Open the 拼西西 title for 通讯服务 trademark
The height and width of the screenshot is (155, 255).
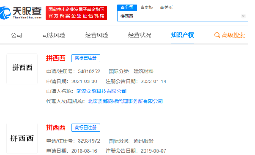tap(56, 128)
